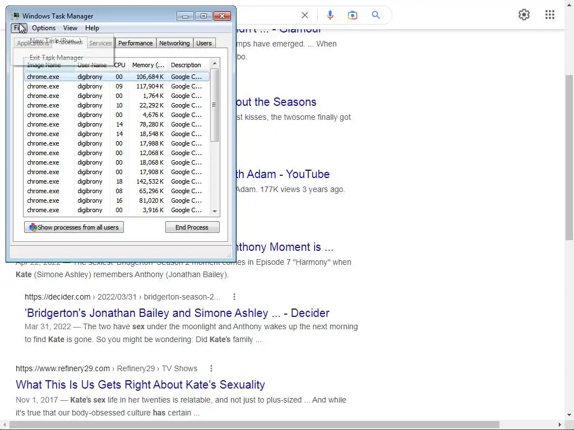Viewport: 574px width, 430px height.
Task: Open the Options menu in Task Manager
Action: 44,28
